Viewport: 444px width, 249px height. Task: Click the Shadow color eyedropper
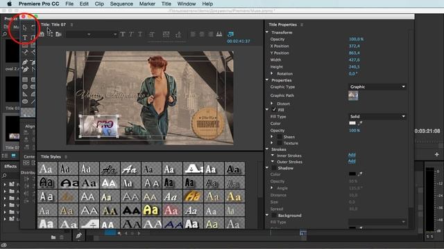(x=360, y=174)
